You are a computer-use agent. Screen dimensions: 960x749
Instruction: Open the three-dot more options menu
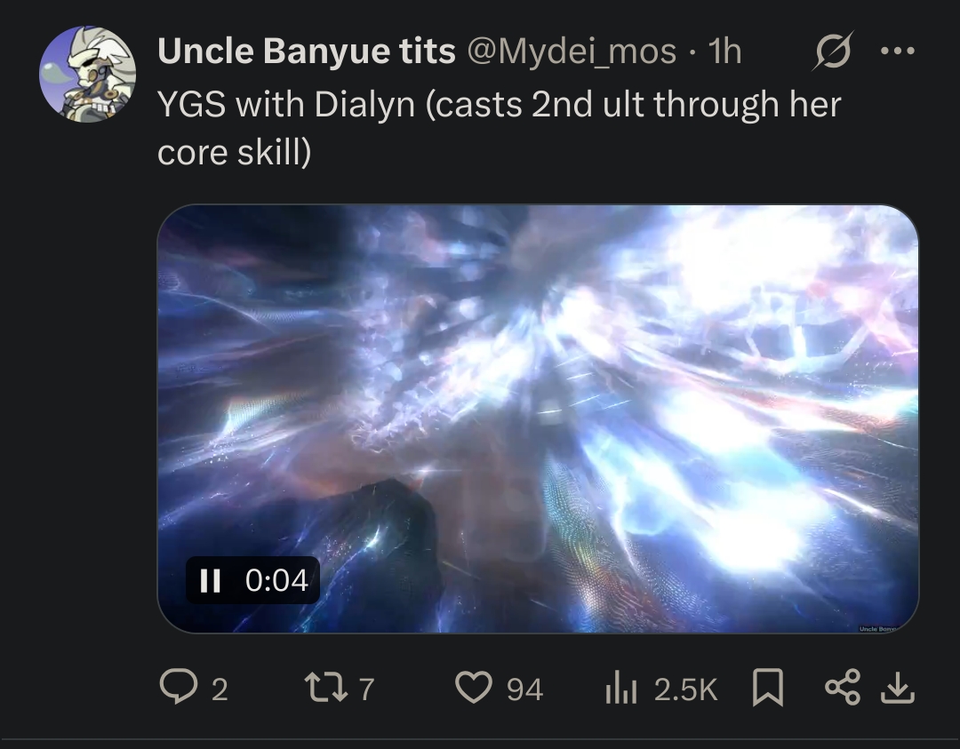(x=898, y=51)
